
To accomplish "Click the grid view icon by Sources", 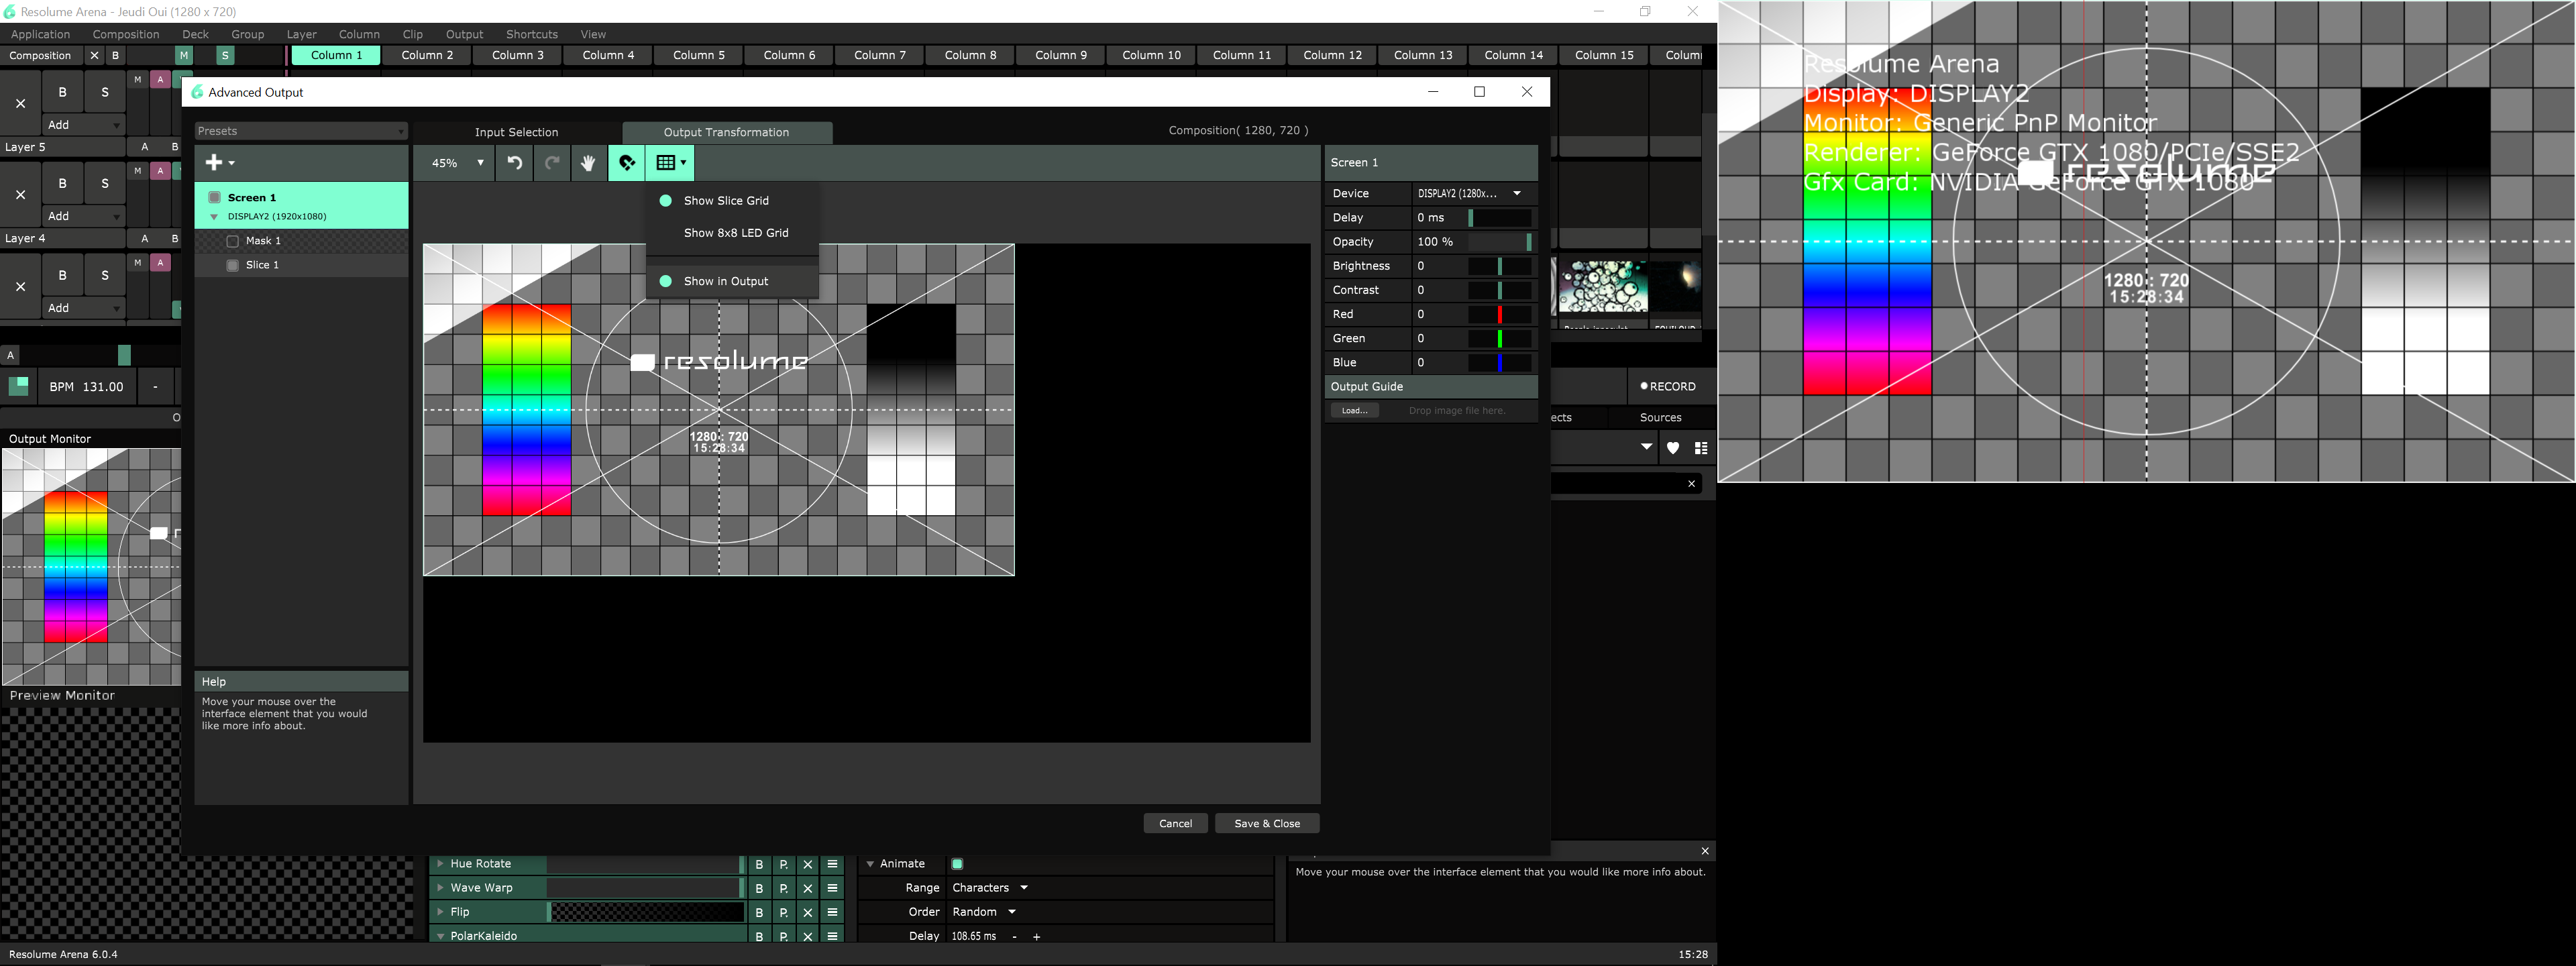I will 1701,448.
